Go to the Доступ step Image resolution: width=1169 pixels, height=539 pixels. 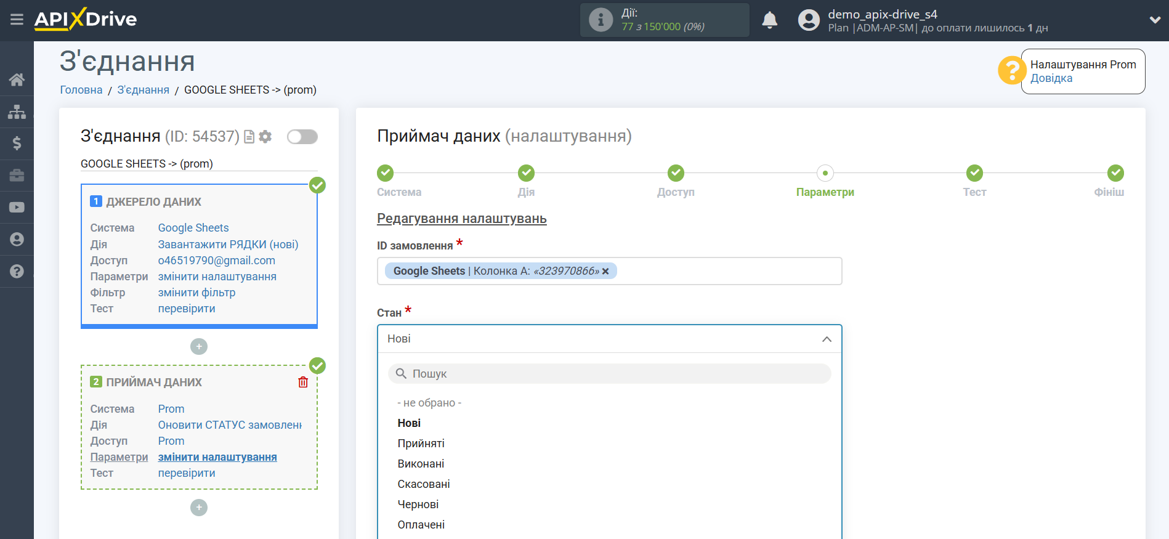tap(676, 173)
